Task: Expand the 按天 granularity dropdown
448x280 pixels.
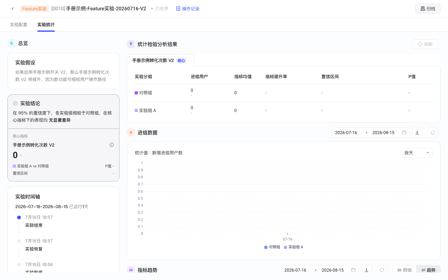Action: tap(417, 153)
